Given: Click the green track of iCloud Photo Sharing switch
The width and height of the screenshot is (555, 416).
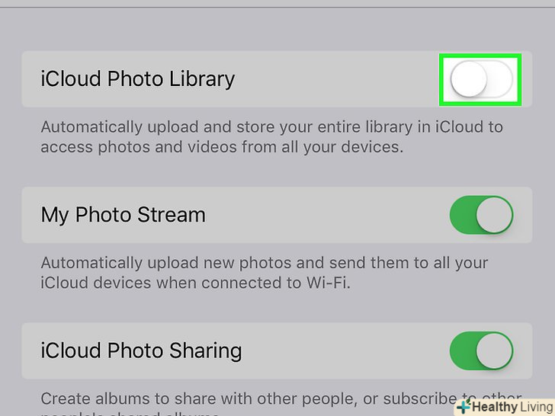Looking at the screenshot, I should (463, 350).
